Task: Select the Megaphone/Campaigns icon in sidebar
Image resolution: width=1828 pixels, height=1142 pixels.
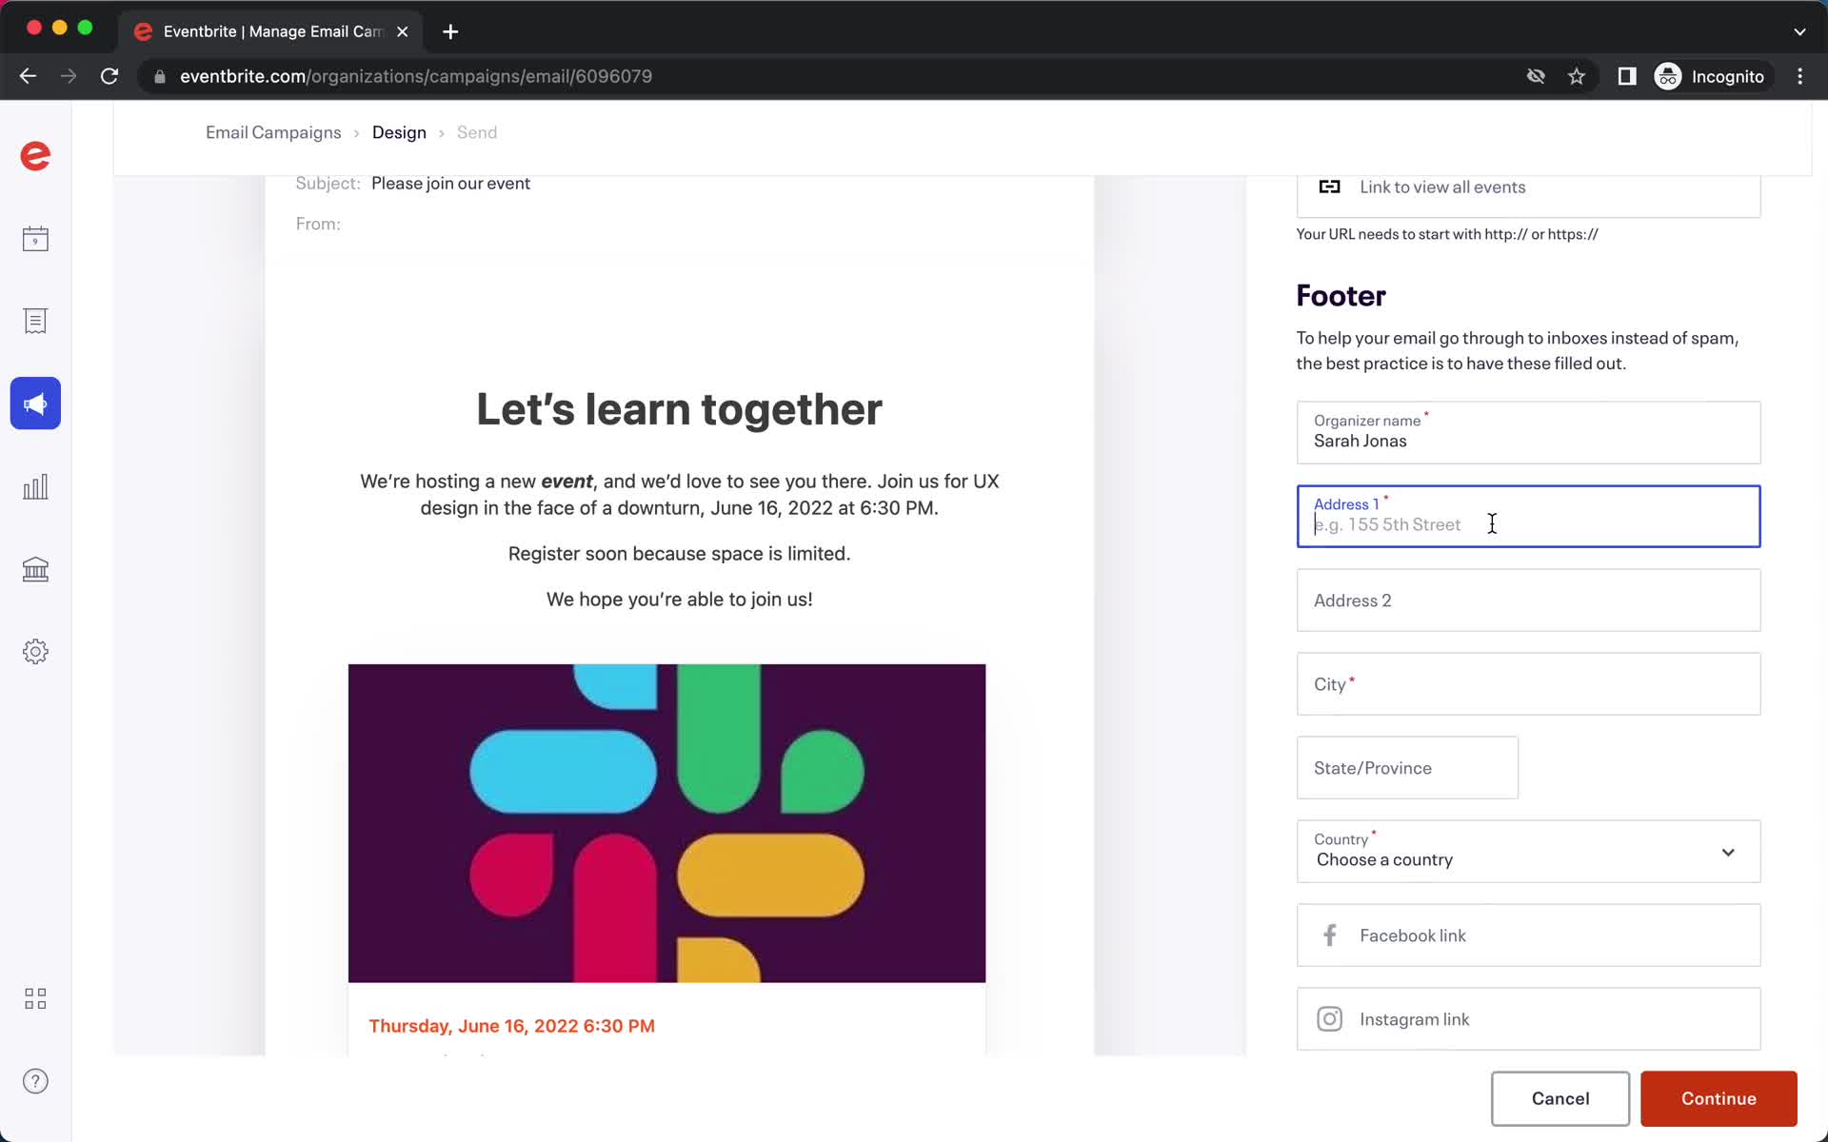Action: (x=35, y=403)
